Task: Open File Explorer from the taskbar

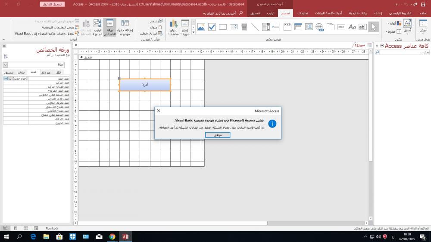Action: pos(46,236)
